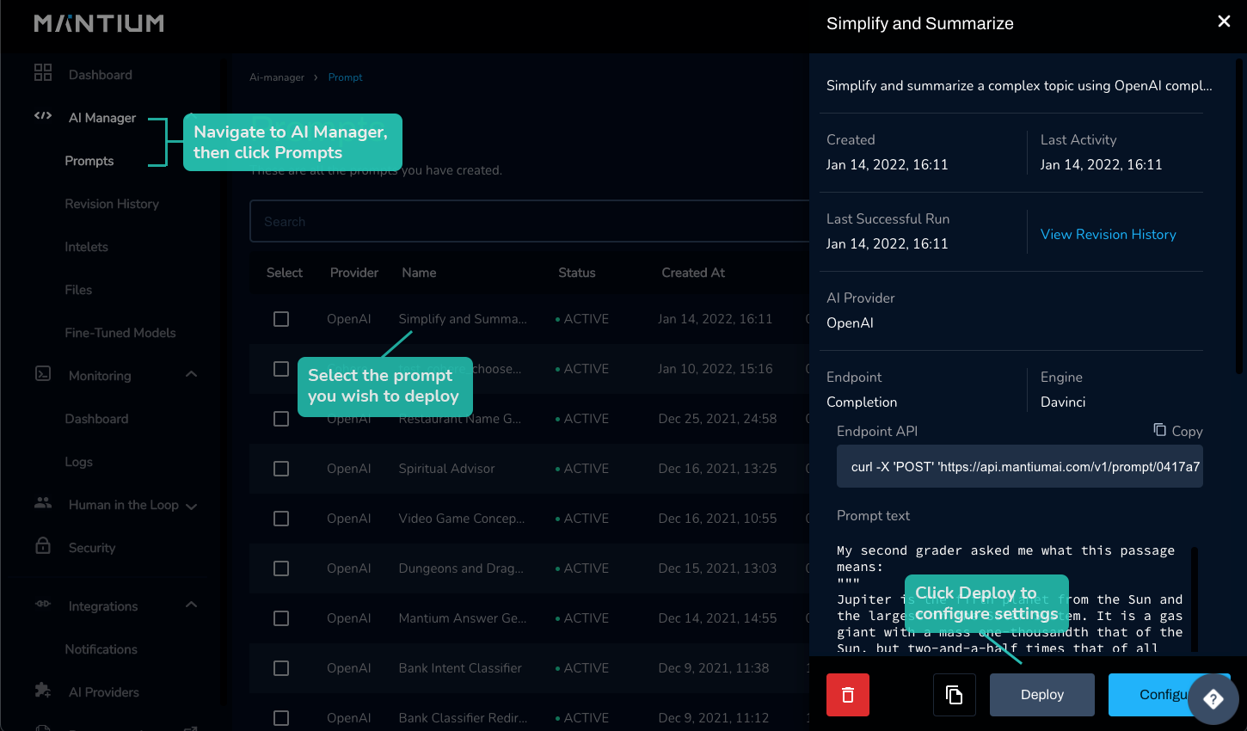Click the Ai-manager breadcrumb
This screenshot has height=731, width=1247.
click(277, 77)
